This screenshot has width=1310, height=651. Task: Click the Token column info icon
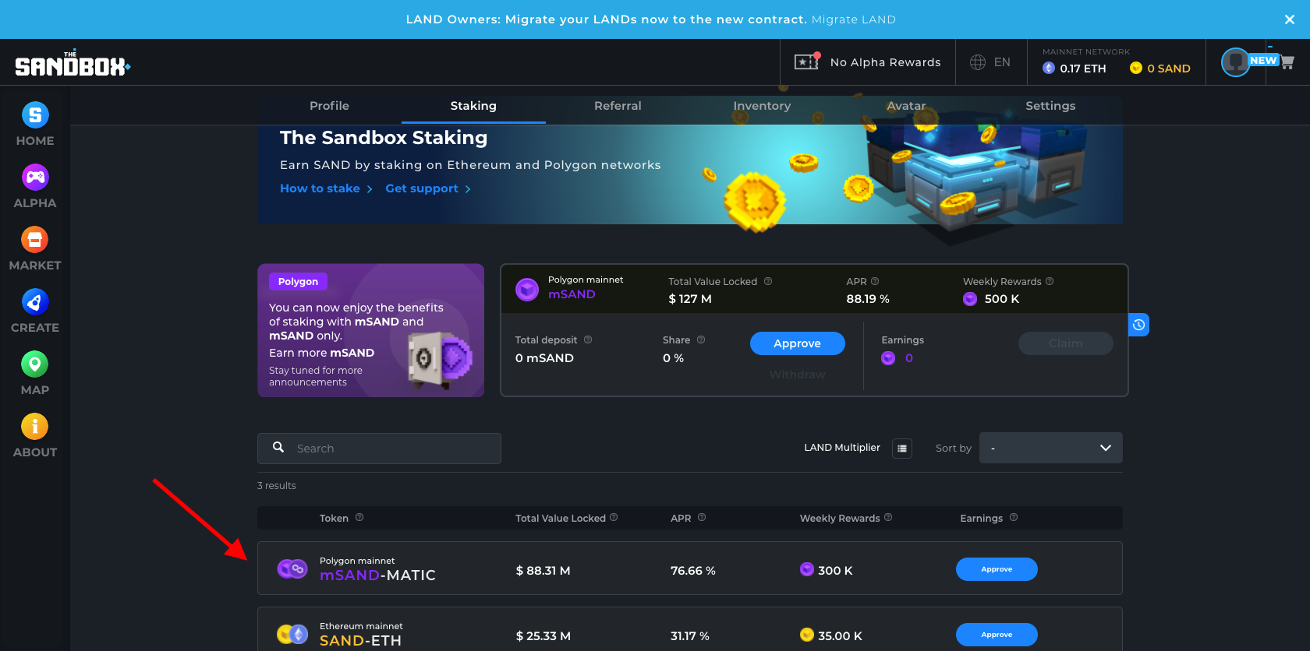point(359,517)
